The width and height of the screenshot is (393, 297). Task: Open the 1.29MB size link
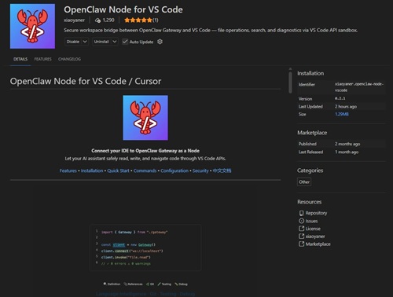[342, 114]
